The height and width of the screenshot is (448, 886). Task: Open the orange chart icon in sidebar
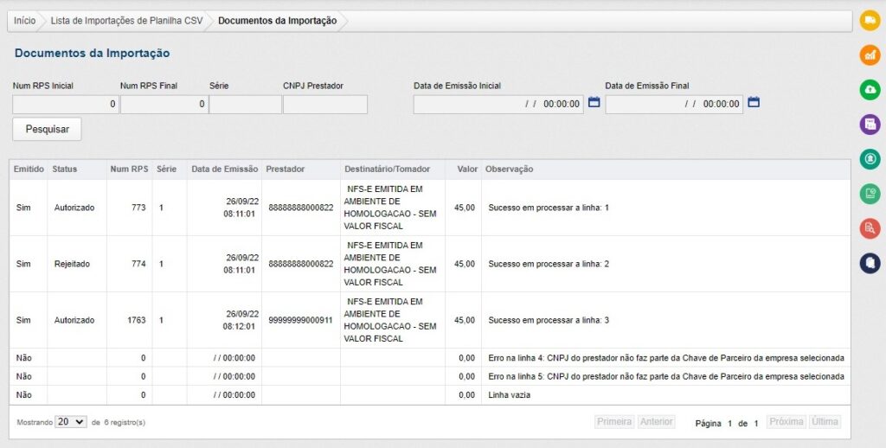coord(870,55)
